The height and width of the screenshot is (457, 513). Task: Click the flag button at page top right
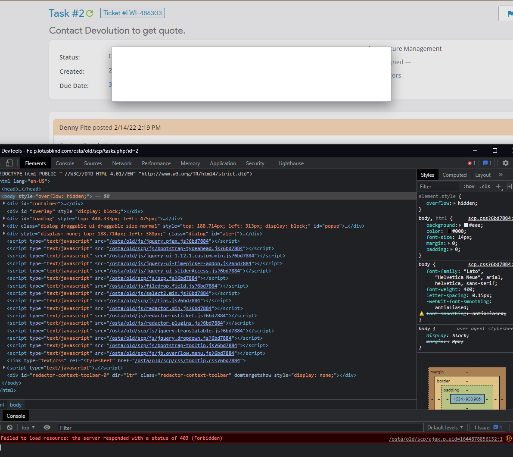coord(506,13)
